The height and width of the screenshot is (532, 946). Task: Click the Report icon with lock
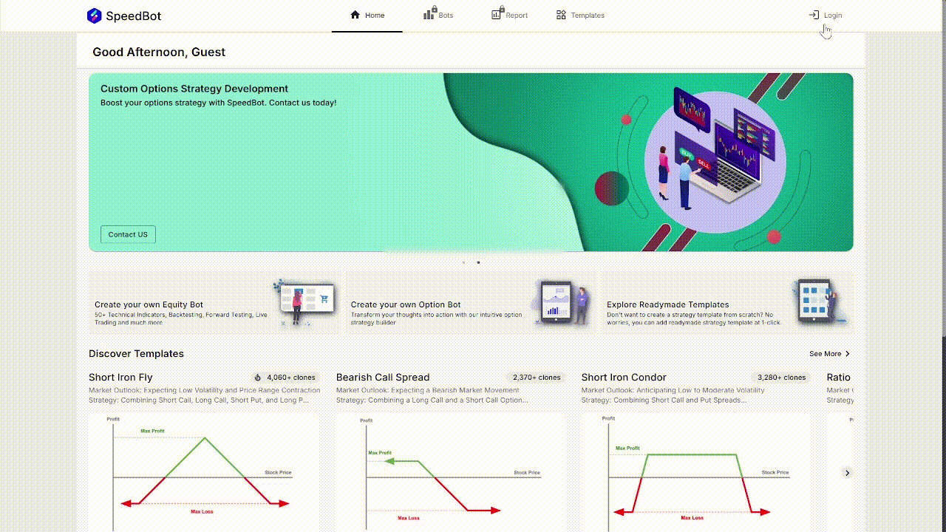tap(498, 13)
